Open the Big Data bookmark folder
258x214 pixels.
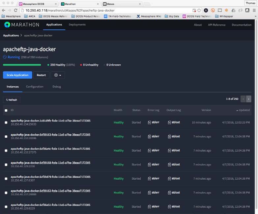click(x=172, y=16)
